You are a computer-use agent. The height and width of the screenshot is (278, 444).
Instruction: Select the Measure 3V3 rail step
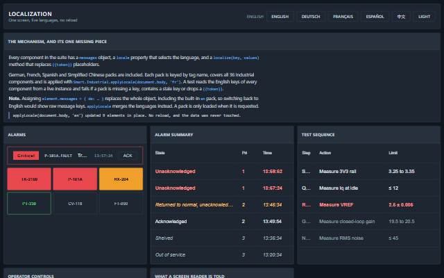pyautogui.click(x=369, y=172)
